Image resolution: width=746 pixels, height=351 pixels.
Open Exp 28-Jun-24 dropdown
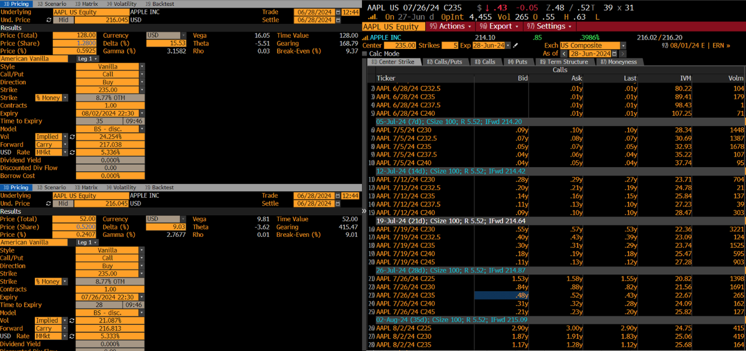click(x=508, y=45)
